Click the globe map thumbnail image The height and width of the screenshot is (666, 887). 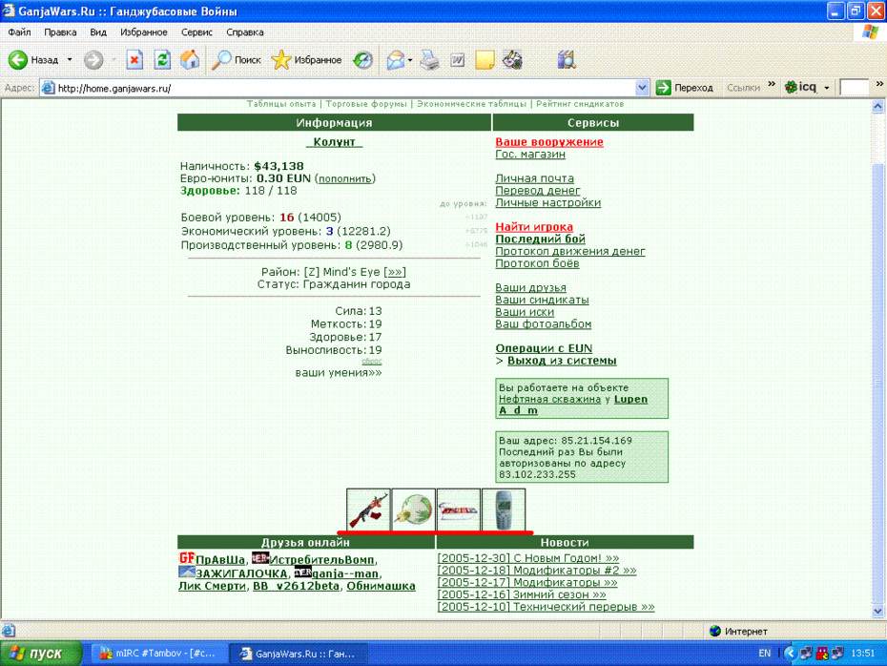(414, 510)
